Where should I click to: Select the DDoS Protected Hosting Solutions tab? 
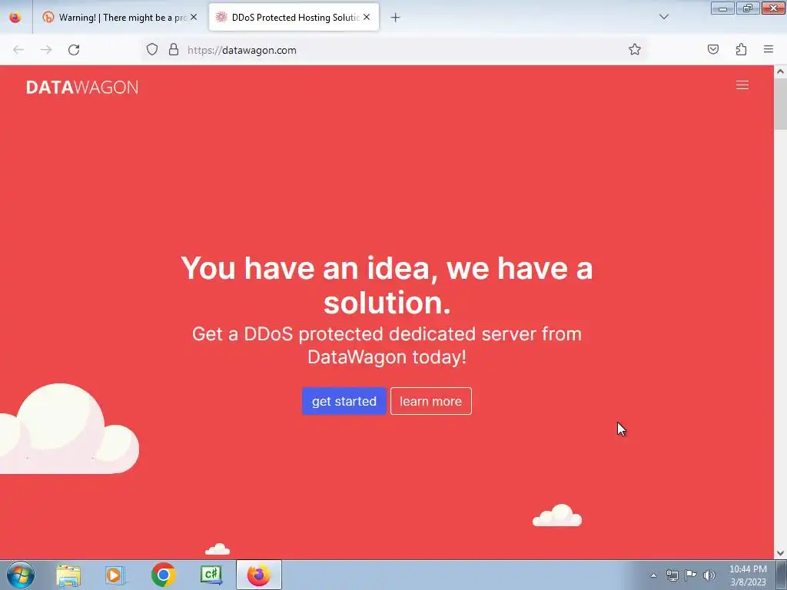294,18
